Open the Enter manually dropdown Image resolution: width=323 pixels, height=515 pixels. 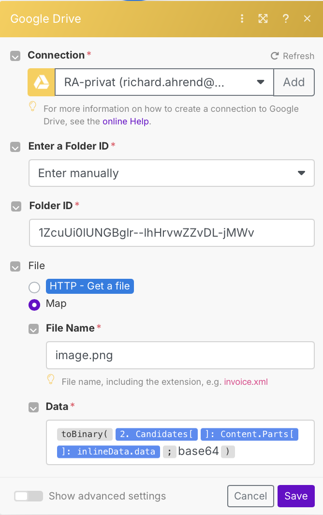tap(172, 173)
